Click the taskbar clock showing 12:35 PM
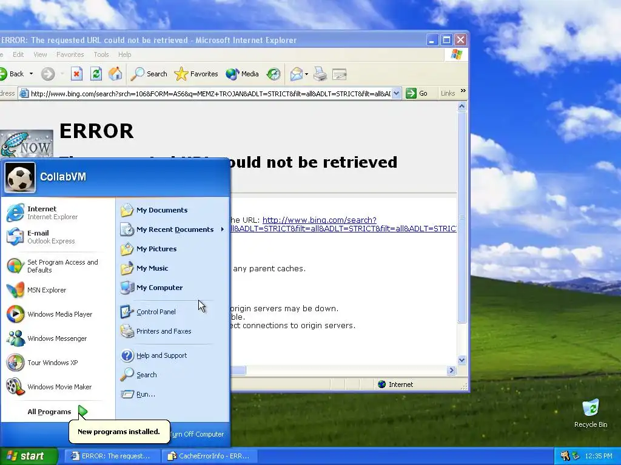This screenshot has height=465, width=621. pos(599,456)
